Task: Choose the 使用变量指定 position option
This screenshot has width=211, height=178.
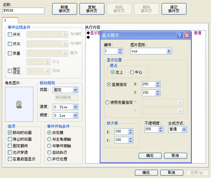Action: point(107,103)
